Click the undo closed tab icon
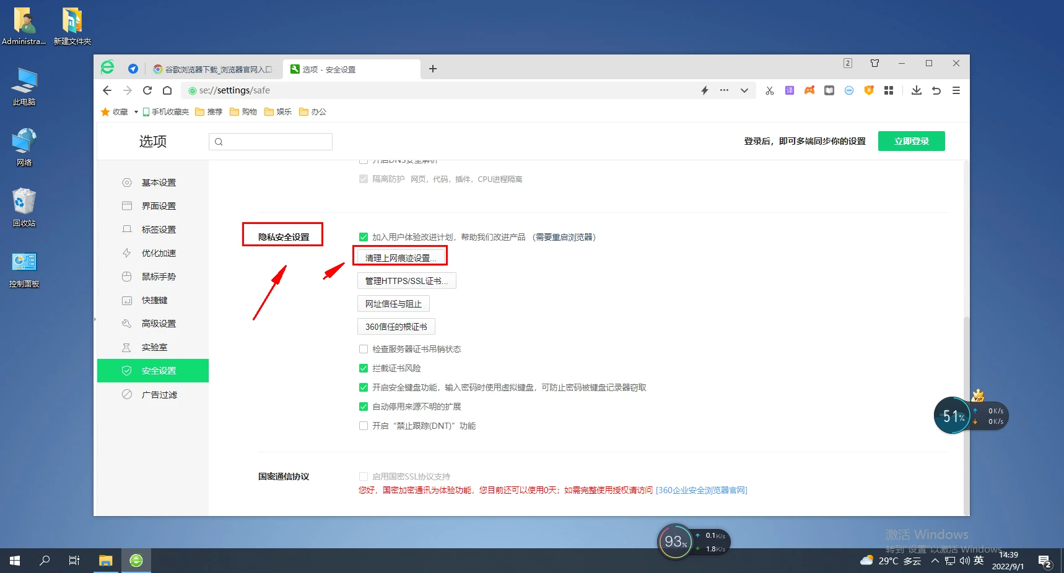This screenshot has height=573, width=1064. point(936,90)
